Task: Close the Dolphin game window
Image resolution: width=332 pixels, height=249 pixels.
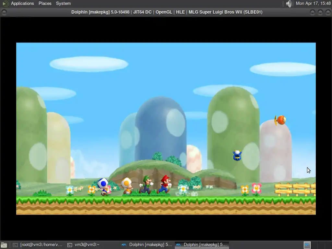Action: [328, 12]
